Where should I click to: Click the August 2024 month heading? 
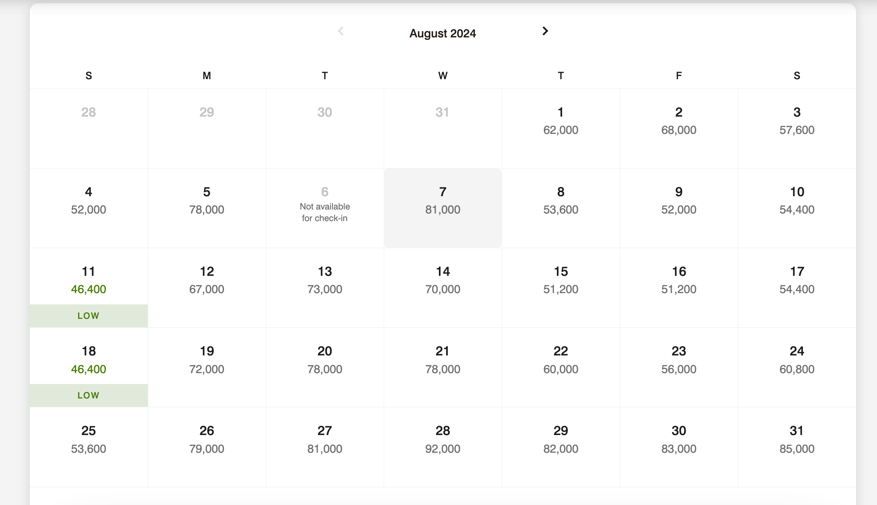coord(443,33)
